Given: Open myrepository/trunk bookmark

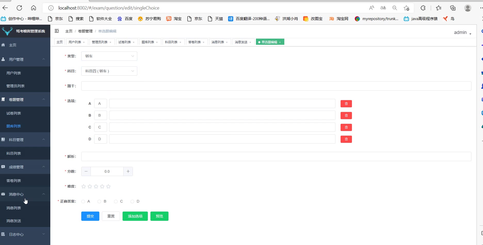Looking at the screenshot, I should (x=377, y=19).
